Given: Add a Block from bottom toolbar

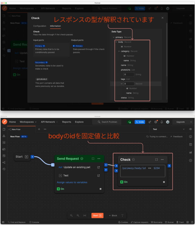Looking at the screenshot, I should click(x=113, y=216).
